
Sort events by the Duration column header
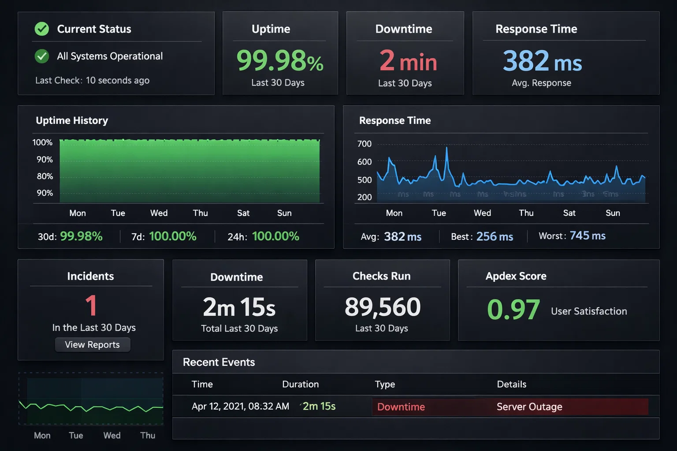(300, 384)
